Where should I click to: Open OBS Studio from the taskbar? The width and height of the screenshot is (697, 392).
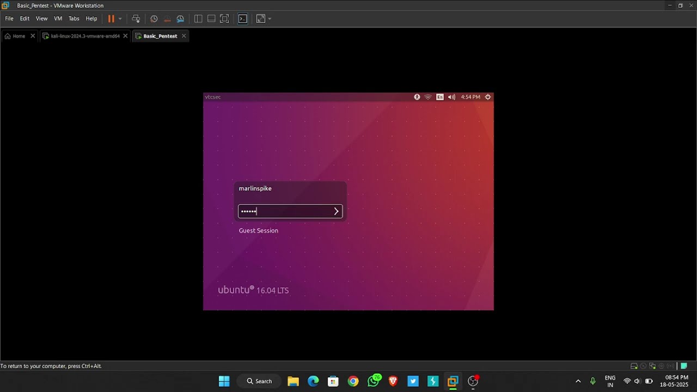473,381
